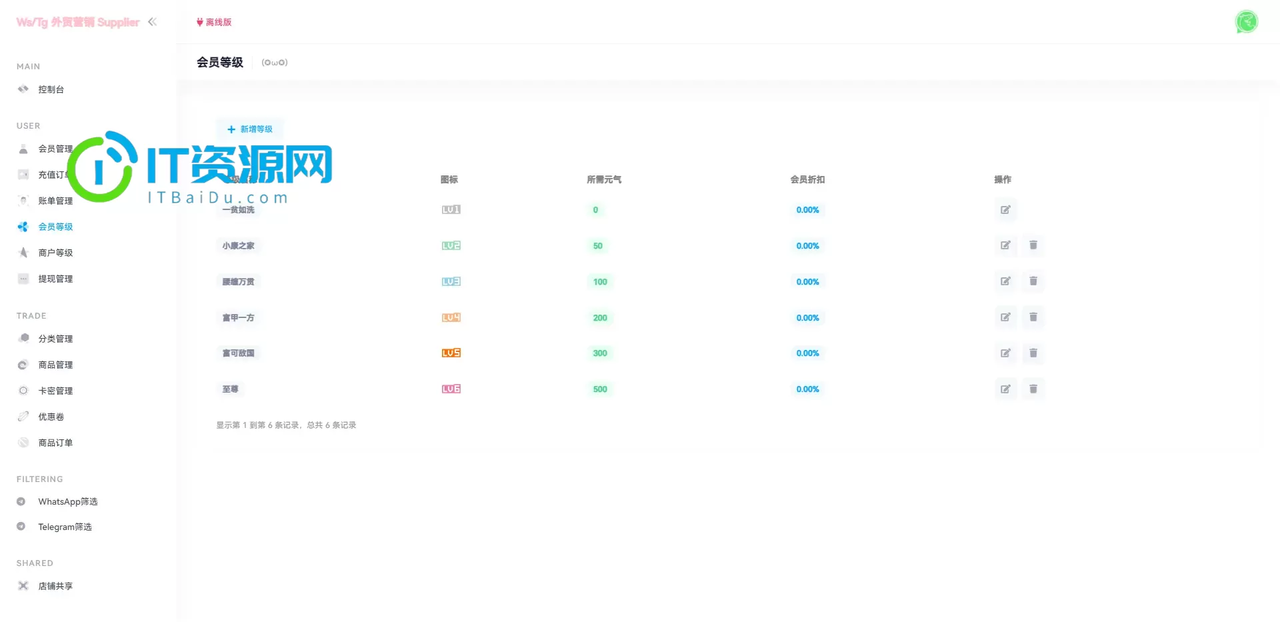The height and width of the screenshot is (622, 1280).
Task: Click the record count text 显示第 1 到第 6 条记录
Action: point(257,425)
